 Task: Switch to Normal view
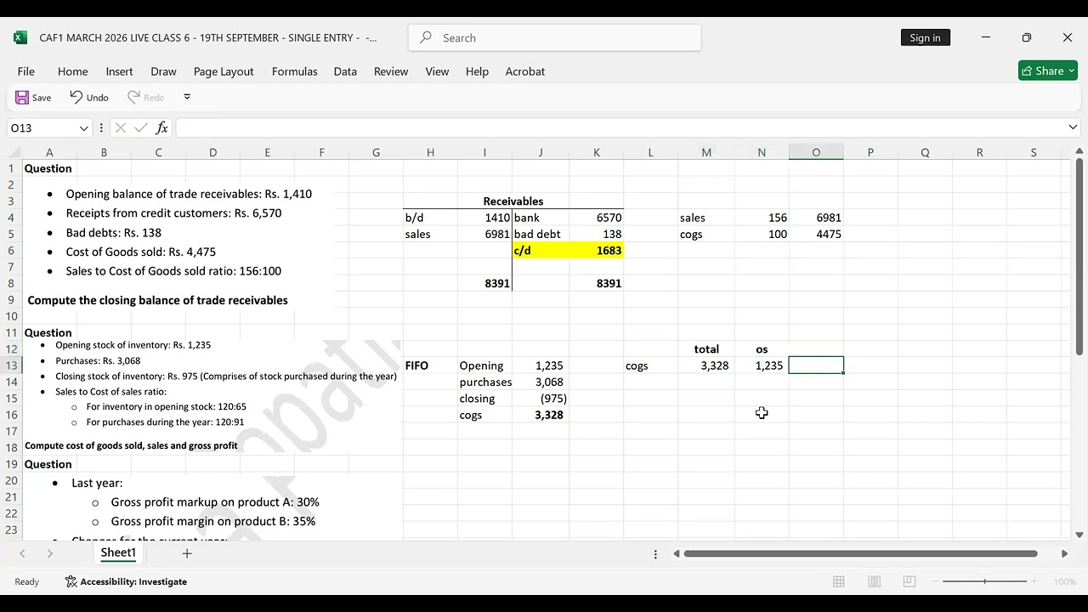839,581
